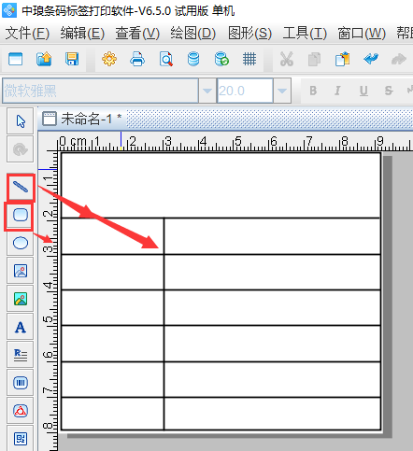Screen dimensions: 413x451
Task: Open the 绘图(D) menu
Action: pos(193,33)
